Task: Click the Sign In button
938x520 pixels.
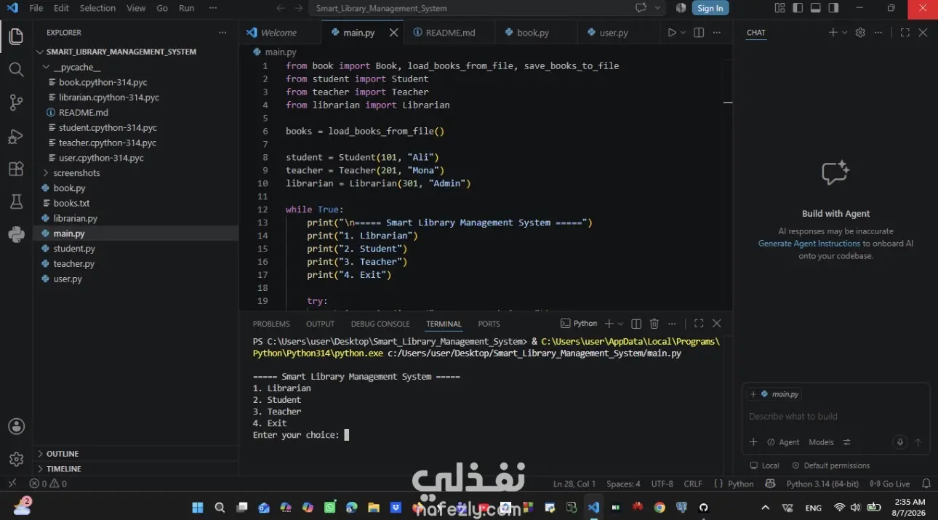Action: coord(710,8)
